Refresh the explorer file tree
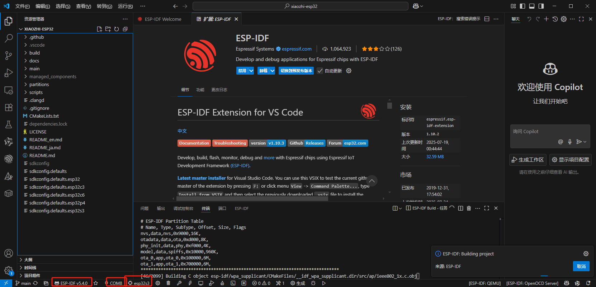The image size is (596, 287). tap(117, 29)
